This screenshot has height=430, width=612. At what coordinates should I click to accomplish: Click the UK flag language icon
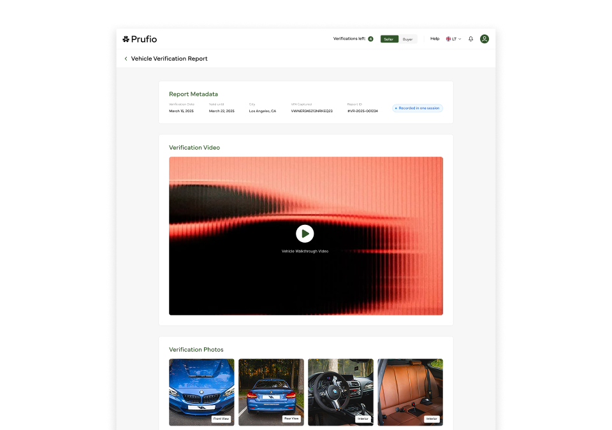tap(448, 39)
